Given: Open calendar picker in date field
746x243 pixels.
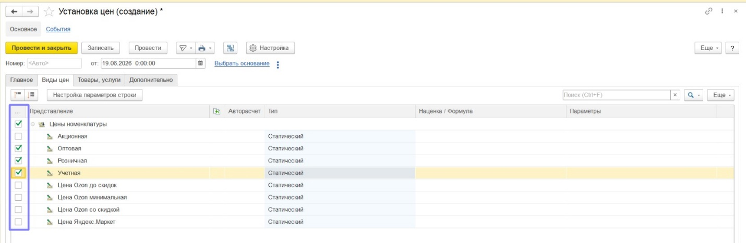Looking at the screenshot, I should 200,63.
